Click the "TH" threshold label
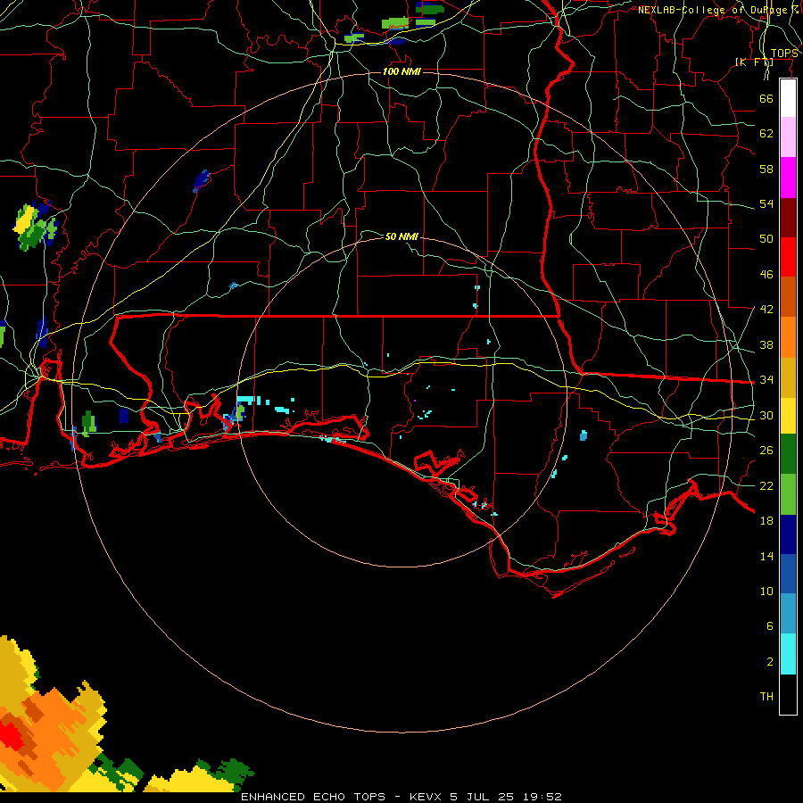This screenshot has width=803, height=803. pyautogui.click(x=766, y=696)
